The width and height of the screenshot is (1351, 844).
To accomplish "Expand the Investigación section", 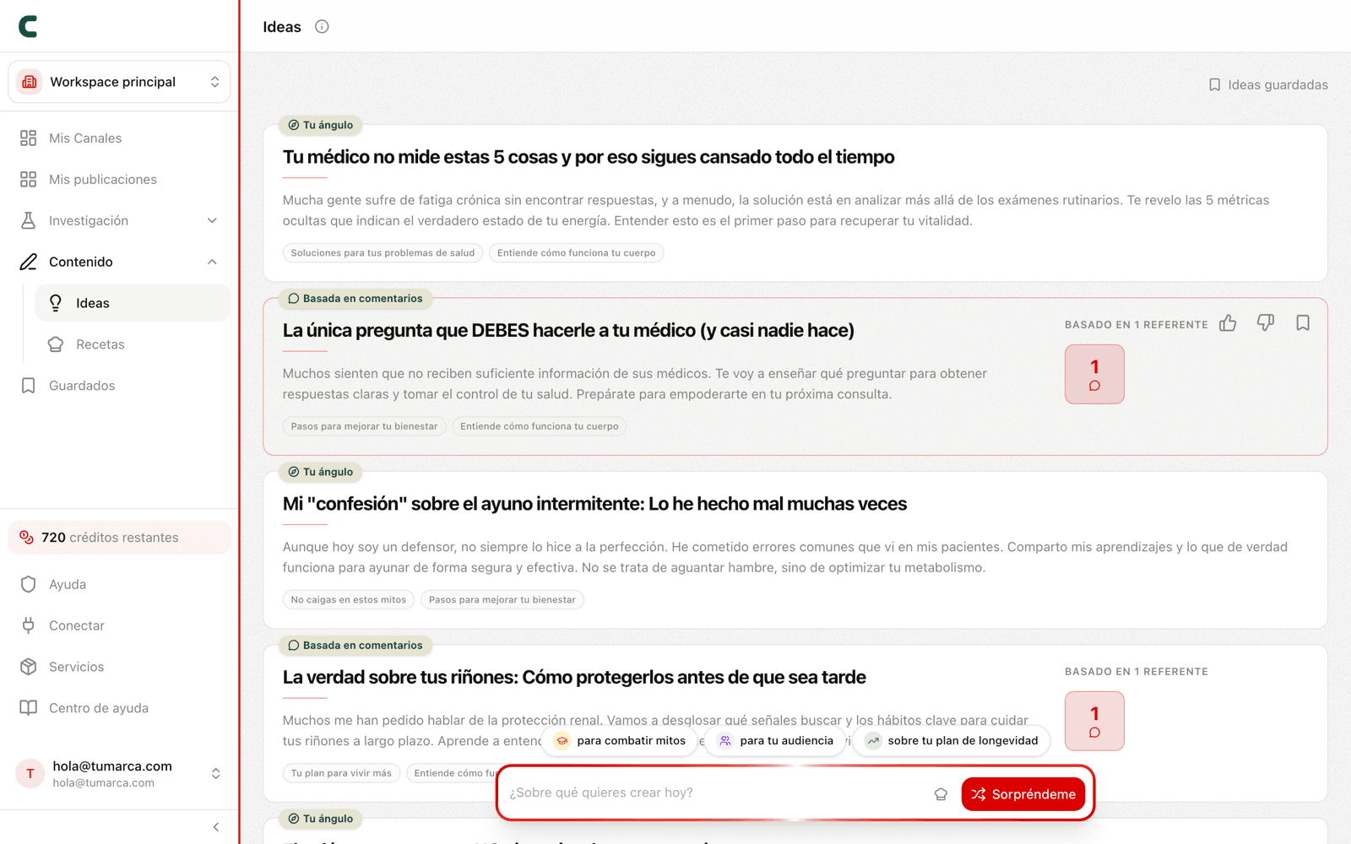I will (x=119, y=220).
